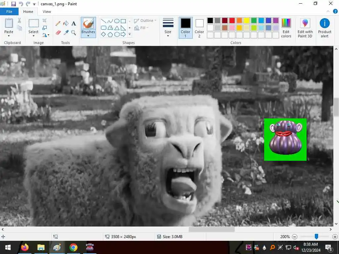Collapse the ribbon with the chevron

point(328,12)
